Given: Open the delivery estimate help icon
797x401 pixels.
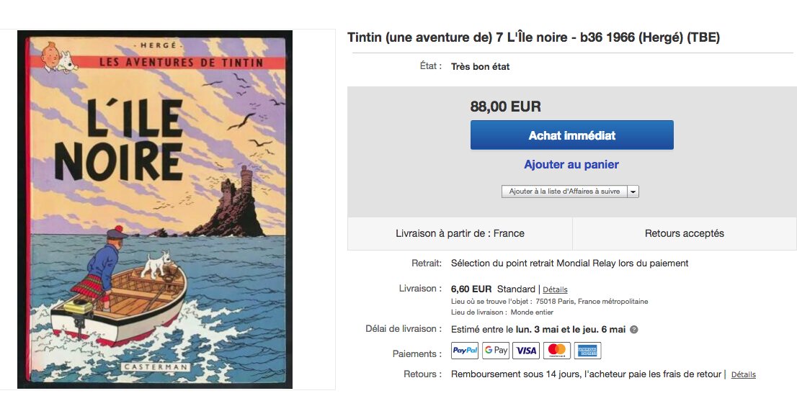Looking at the screenshot, I should (x=634, y=330).
